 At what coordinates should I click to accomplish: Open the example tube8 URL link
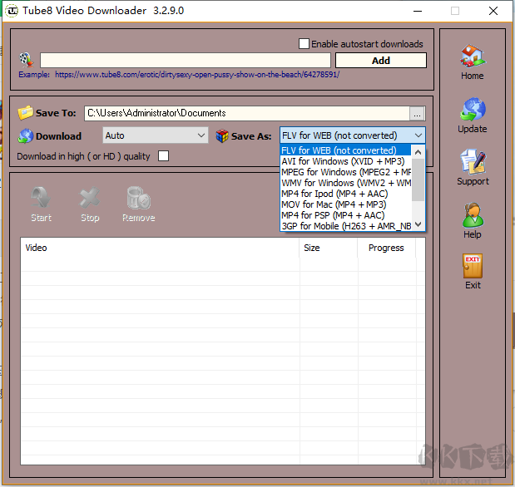click(197, 75)
